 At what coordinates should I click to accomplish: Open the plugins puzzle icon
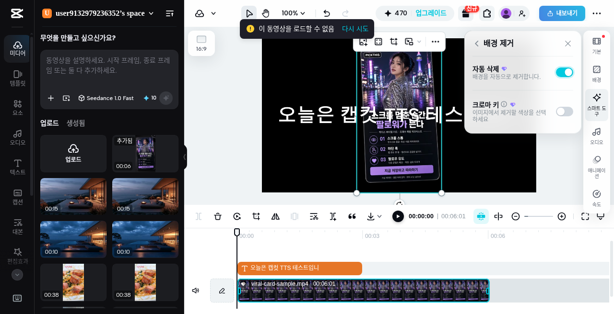tap(487, 13)
